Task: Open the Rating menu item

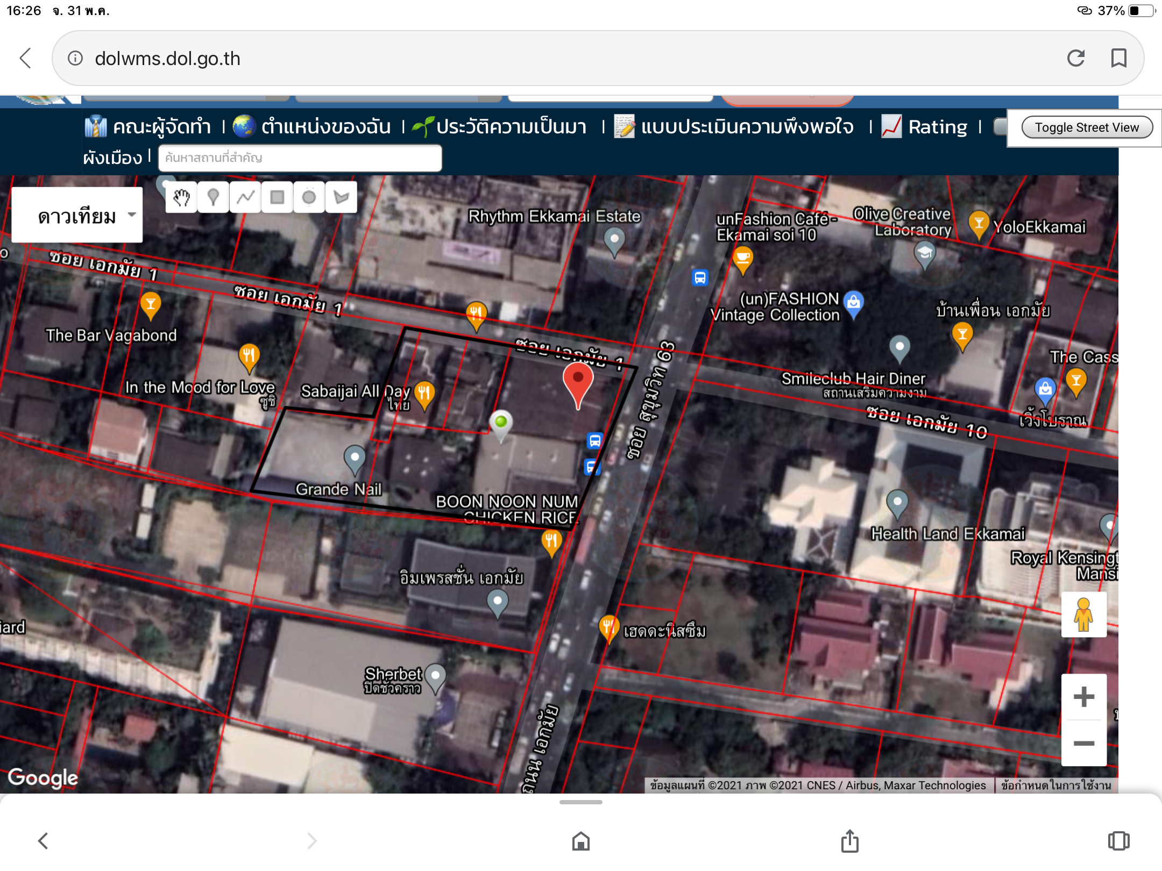Action: coord(924,127)
